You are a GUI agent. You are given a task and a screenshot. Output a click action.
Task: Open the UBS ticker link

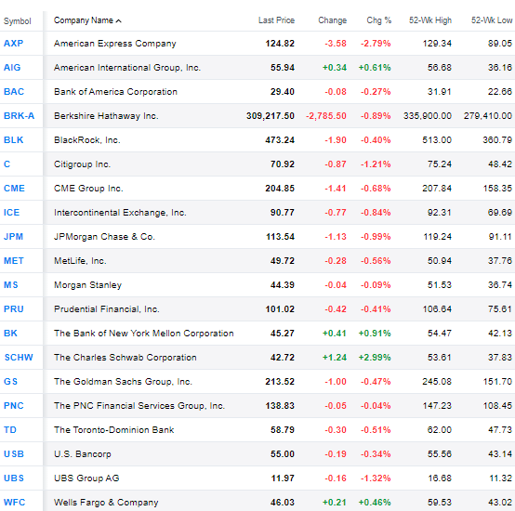click(x=14, y=478)
